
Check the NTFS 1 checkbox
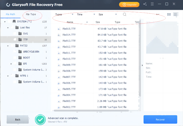(12, 76)
